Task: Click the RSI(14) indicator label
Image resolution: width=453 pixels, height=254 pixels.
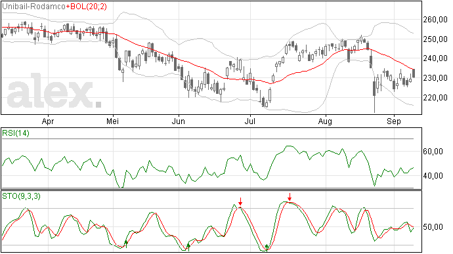Action: point(16,133)
